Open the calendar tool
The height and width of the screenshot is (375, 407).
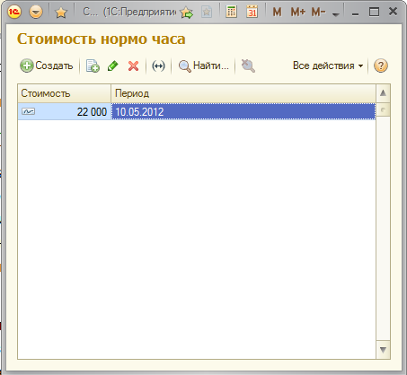click(252, 12)
